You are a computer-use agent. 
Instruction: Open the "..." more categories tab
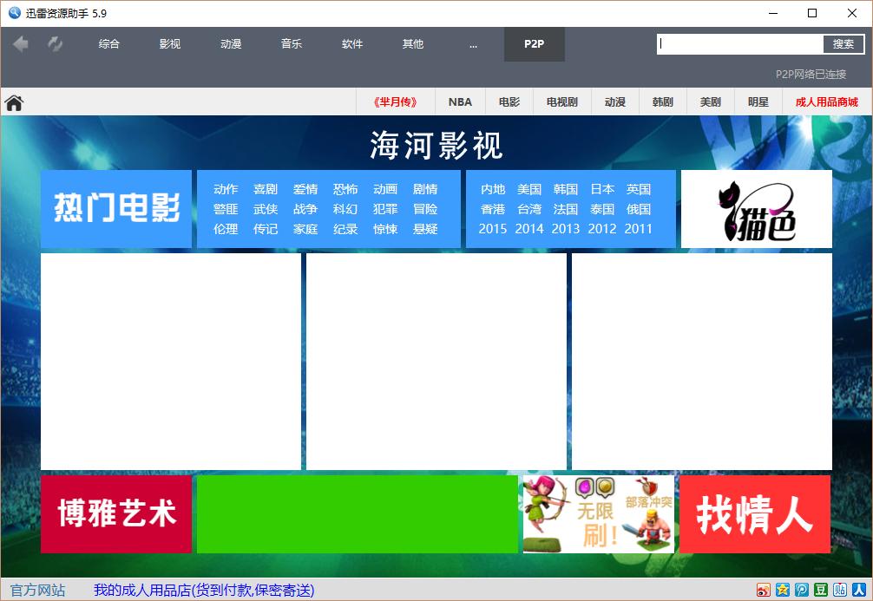point(473,44)
